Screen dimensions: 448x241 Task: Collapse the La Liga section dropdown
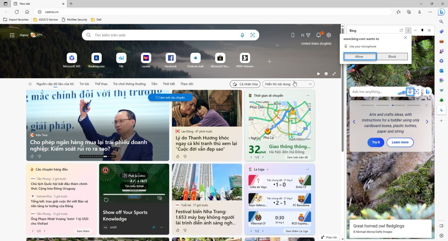267,169
